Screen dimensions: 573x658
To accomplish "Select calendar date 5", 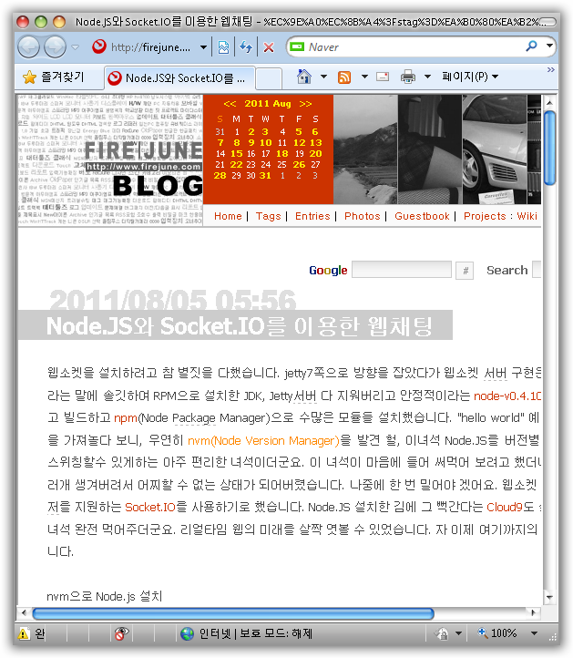I will [x=298, y=132].
